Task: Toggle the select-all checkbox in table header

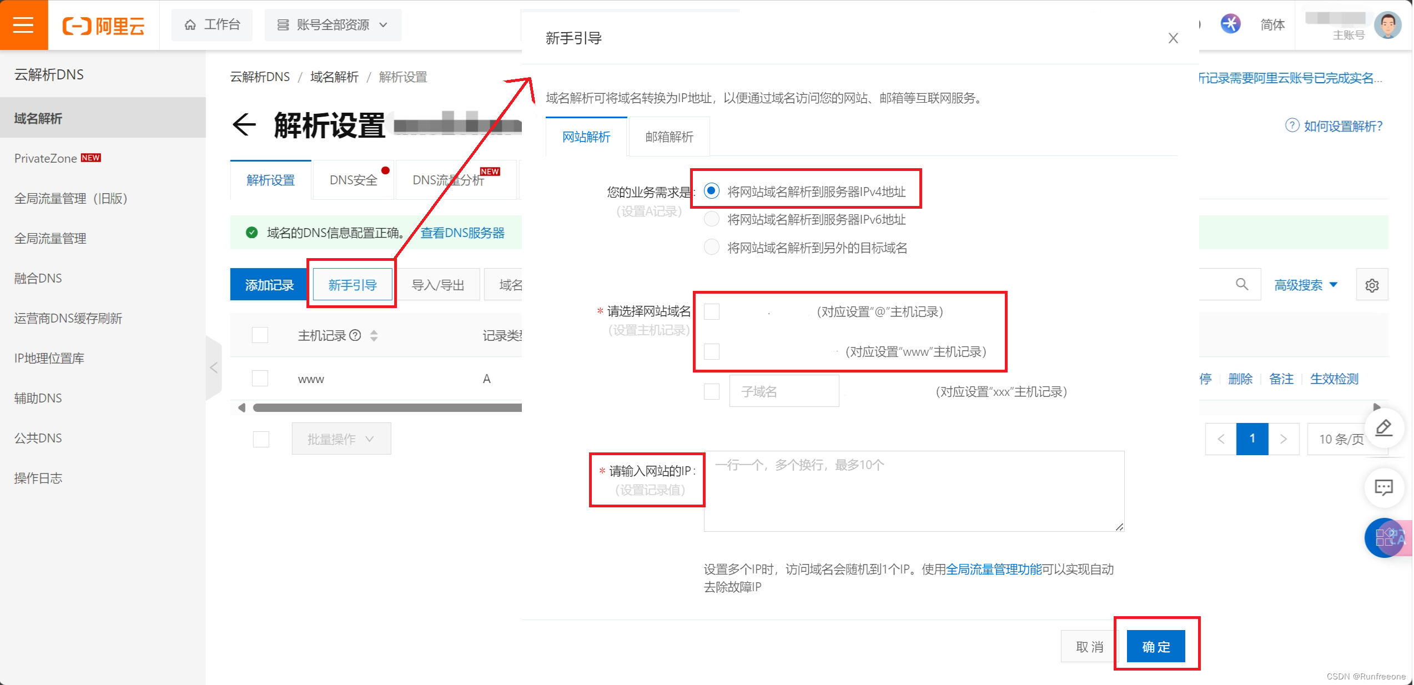Action: [260, 335]
